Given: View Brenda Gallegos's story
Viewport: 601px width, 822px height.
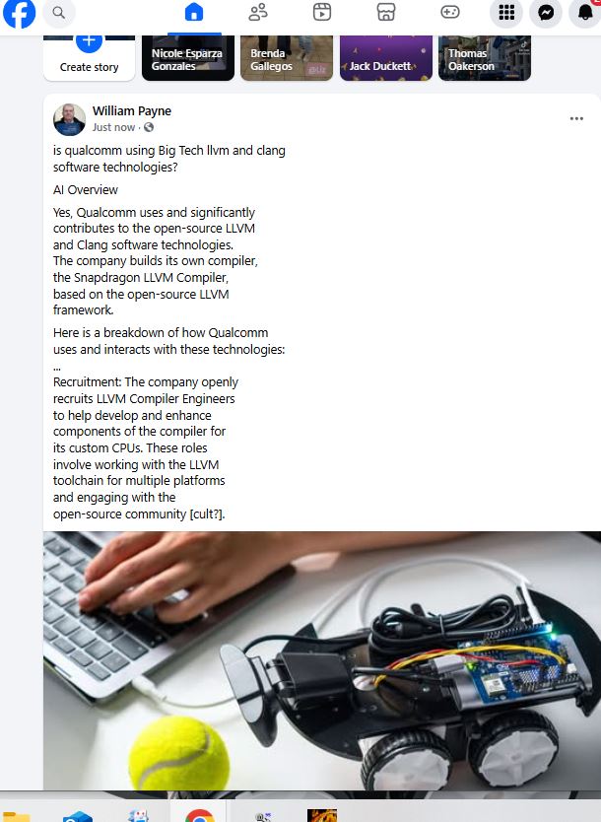Looking at the screenshot, I should pyautogui.click(x=287, y=58).
